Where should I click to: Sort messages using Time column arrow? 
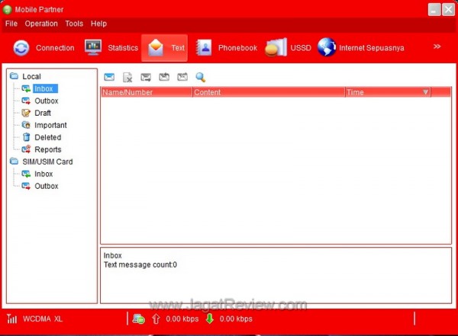[426, 92]
